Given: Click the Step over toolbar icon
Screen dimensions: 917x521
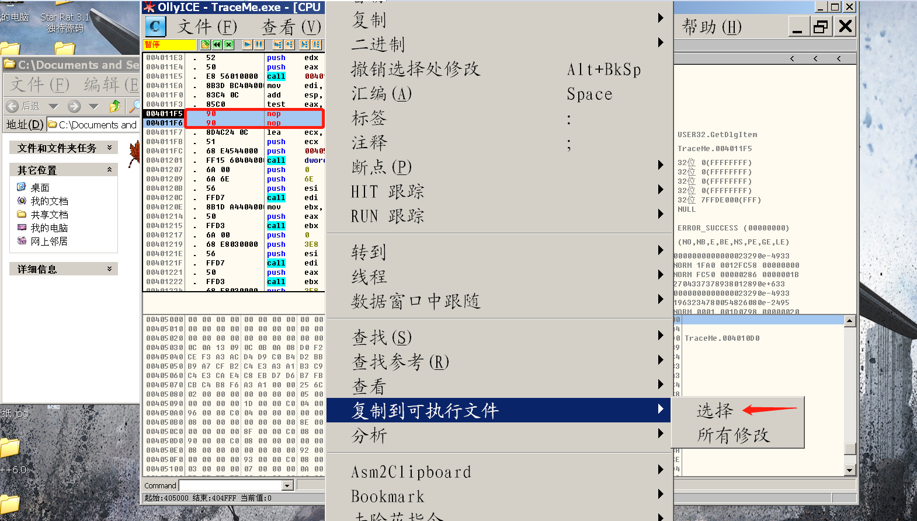Looking at the screenshot, I should point(289,44).
